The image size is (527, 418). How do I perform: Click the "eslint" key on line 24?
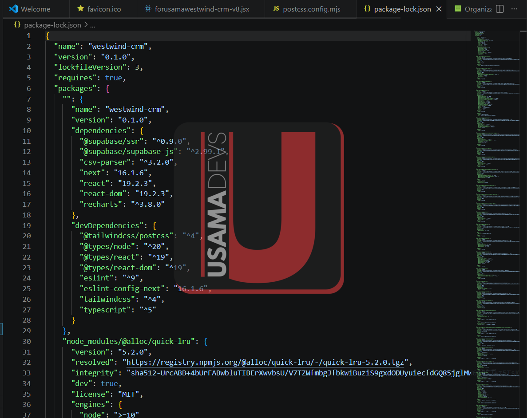click(96, 278)
